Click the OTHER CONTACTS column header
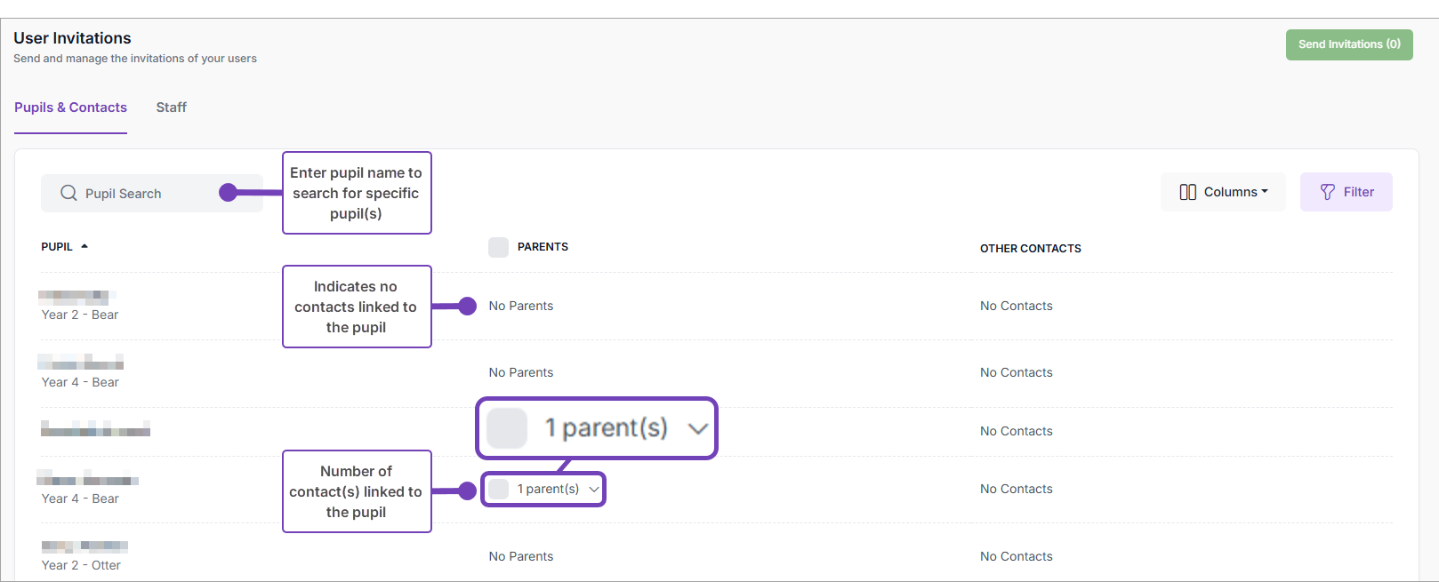The height and width of the screenshot is (582, 1439). pos(1030,249)
